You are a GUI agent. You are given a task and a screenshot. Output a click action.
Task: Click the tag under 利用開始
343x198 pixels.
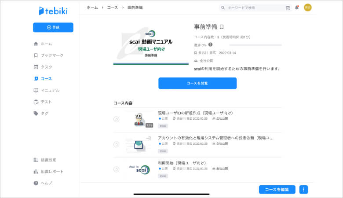pyautogui.click(x=163, y=176)
